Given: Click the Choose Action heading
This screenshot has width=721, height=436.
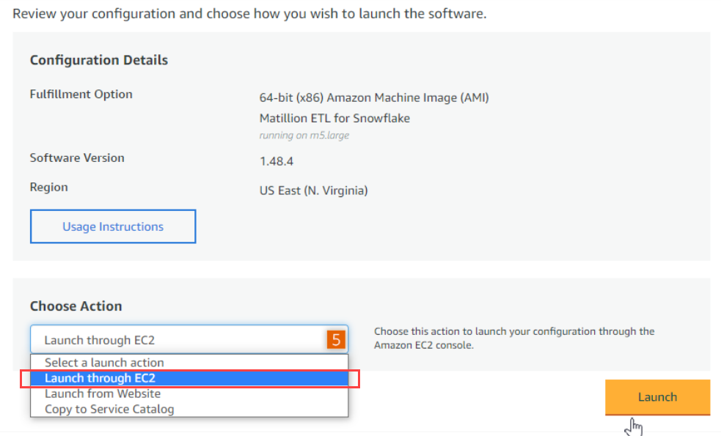Looking at the screenshot, I should [76, 306].
